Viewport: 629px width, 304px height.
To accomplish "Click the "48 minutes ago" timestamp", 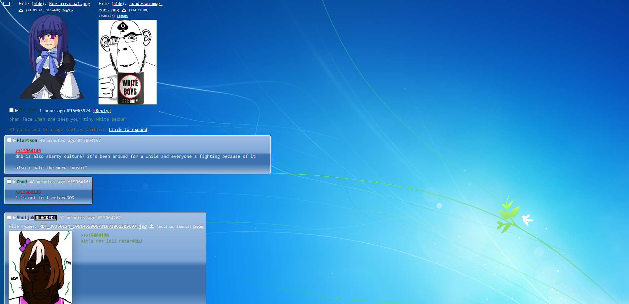I will coord(47,182).
